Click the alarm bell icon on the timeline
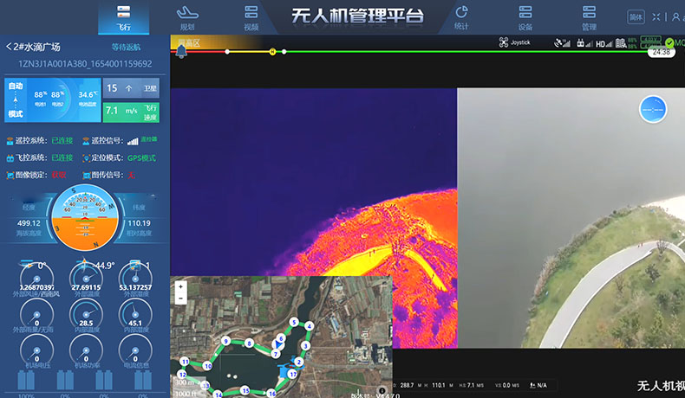Screen dimensions: 685x398 (x=181, y=52)
